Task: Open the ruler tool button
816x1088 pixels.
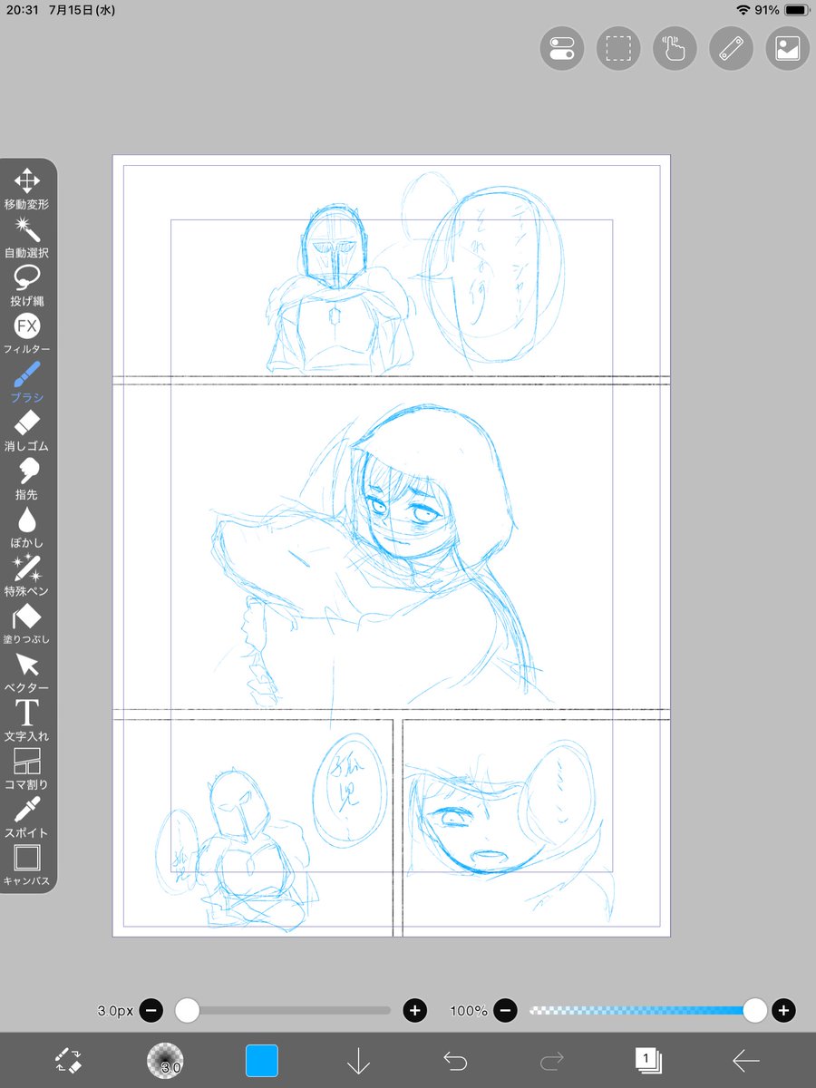Action: [731, 48]
